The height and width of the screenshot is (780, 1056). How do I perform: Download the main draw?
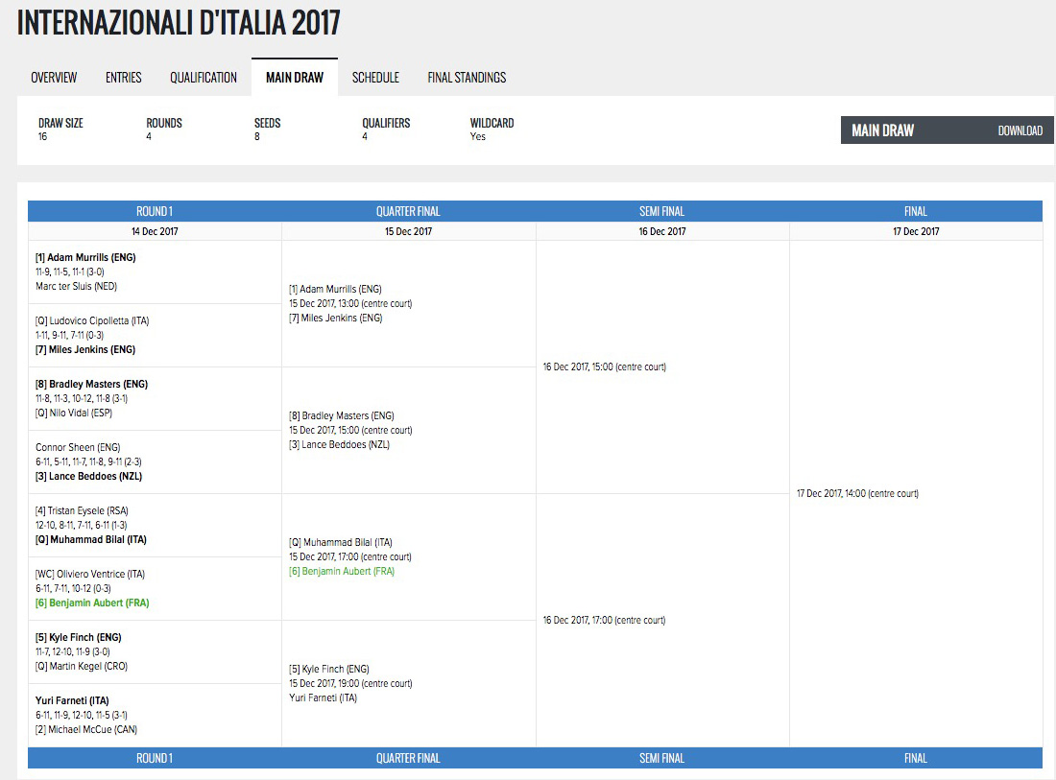[1020, 130]
